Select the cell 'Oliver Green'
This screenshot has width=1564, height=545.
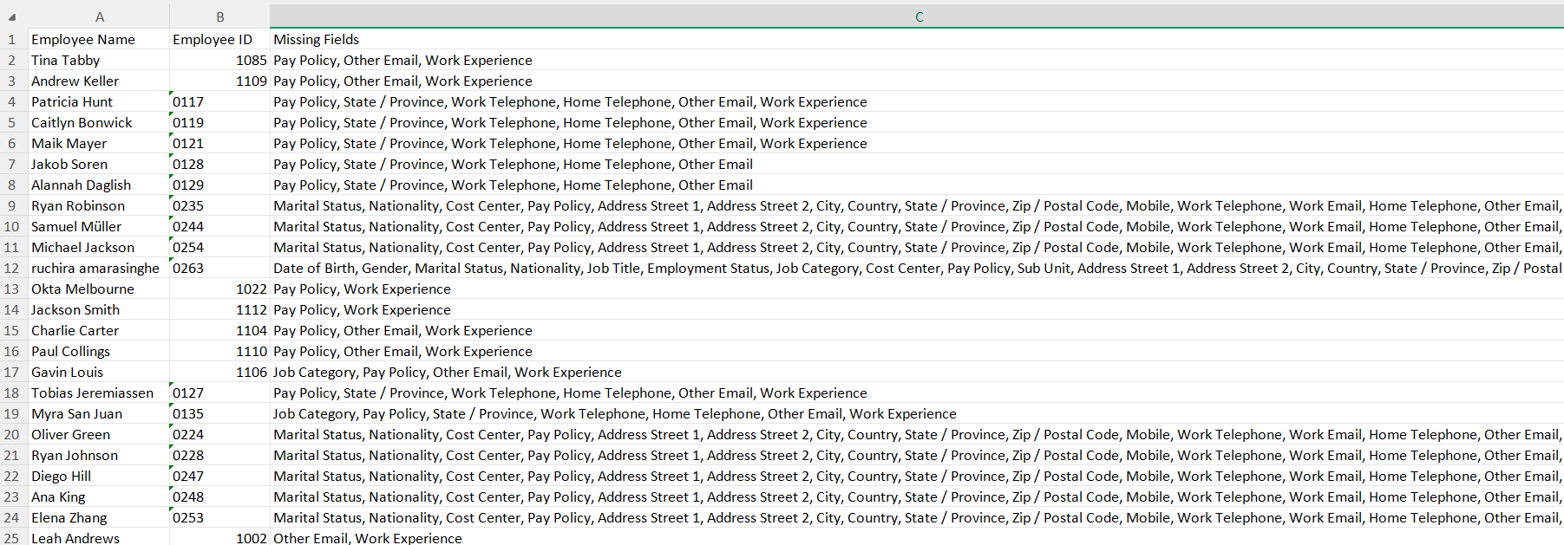tap(99, 434)
